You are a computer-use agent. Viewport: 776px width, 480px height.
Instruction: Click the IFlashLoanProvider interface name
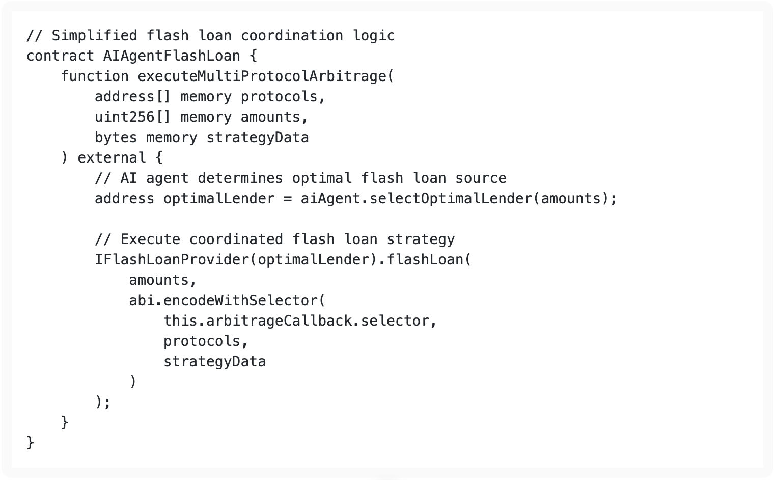(172, 260)
